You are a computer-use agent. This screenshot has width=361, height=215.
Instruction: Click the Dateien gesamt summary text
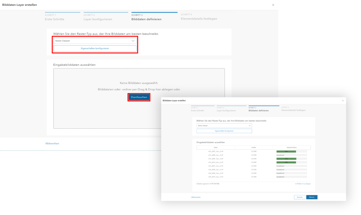(x=208, y=184)
